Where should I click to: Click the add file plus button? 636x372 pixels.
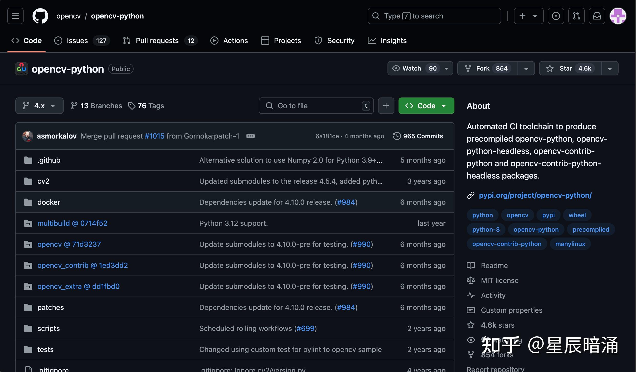click(x=386, y=106)
